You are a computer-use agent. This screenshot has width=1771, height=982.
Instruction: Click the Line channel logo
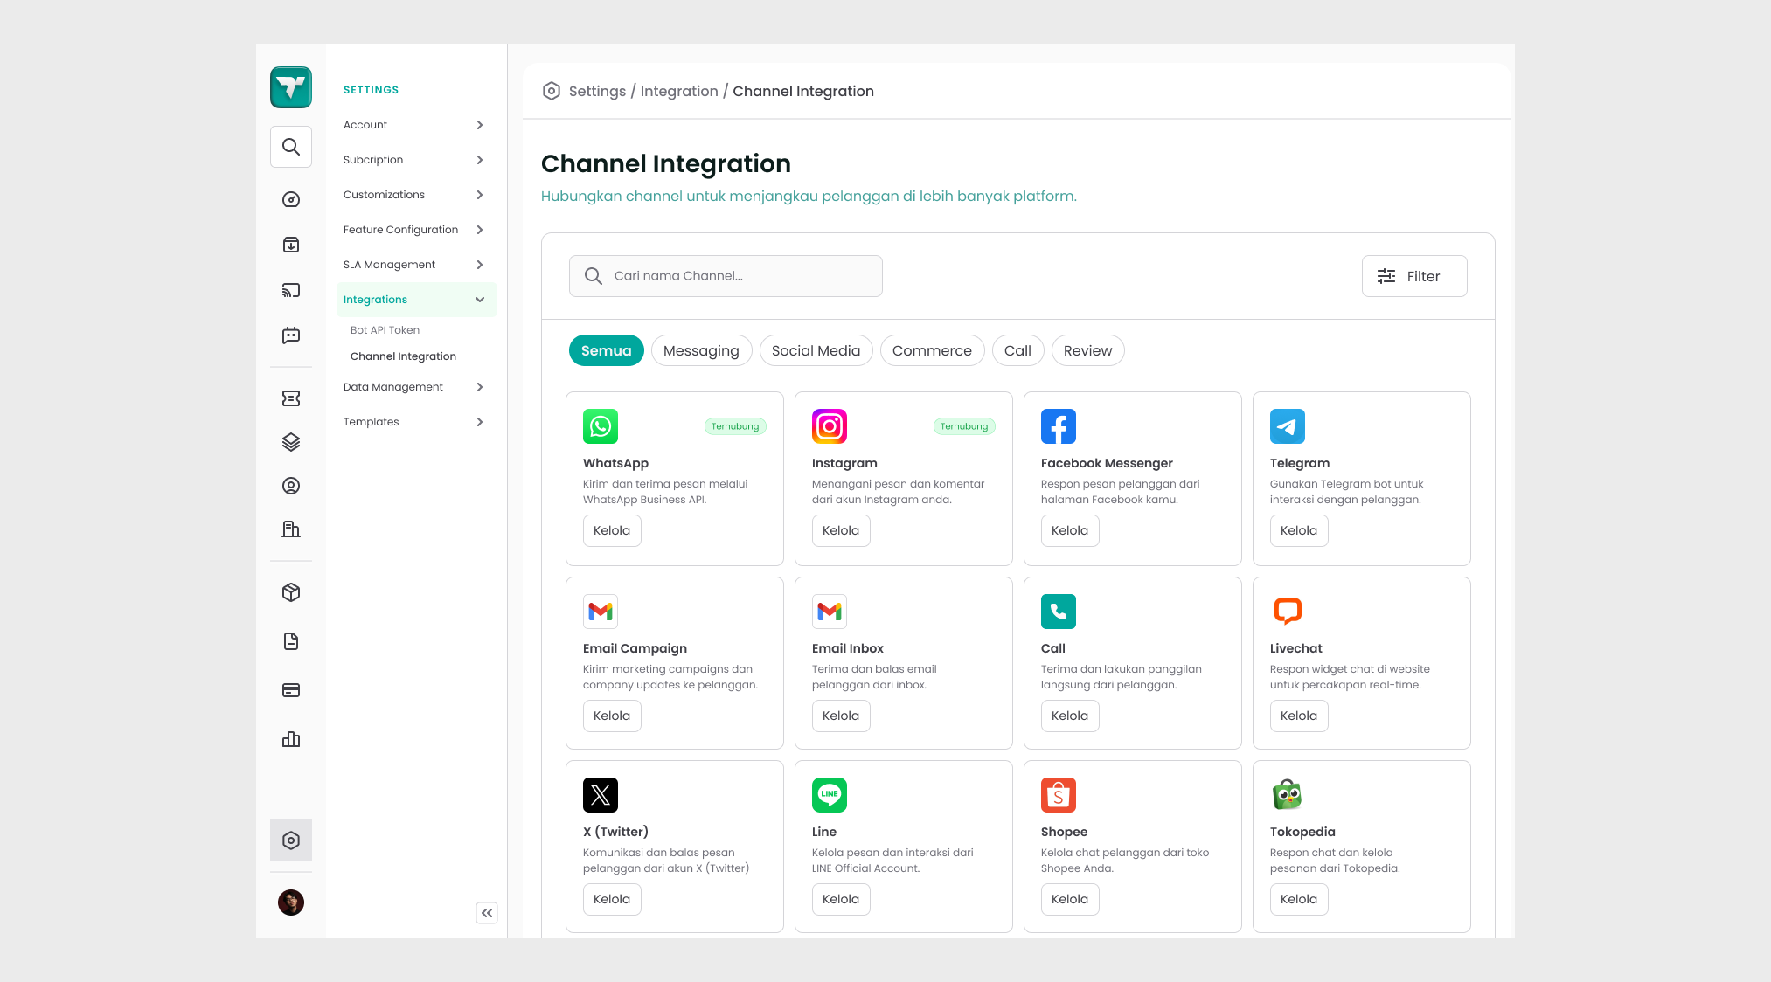[830, 795]
